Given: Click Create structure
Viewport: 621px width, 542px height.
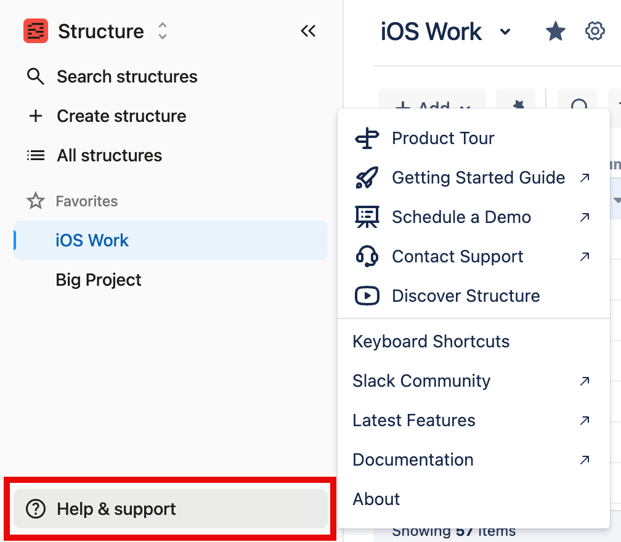Looking at the screenshot, I should tap(121, 116).
